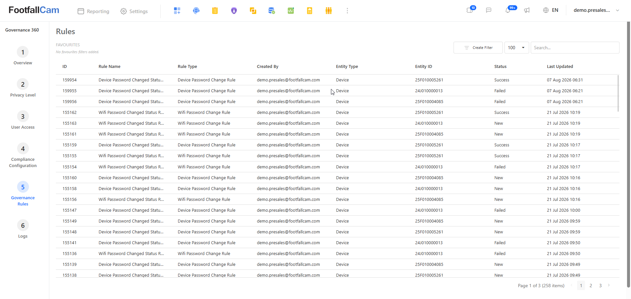Go to step 2 Privacy Level
Screen dimensions: 631x299
[23, 88]
